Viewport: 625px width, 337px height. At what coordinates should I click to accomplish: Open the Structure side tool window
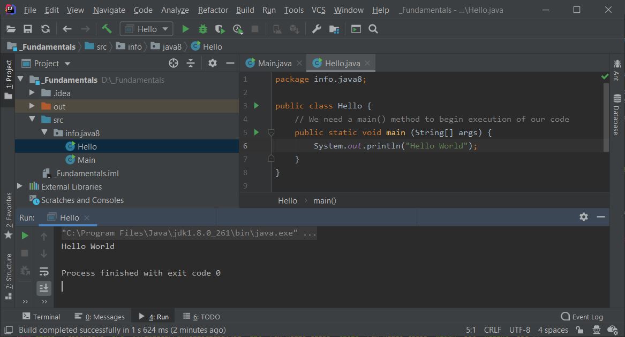pyautogui.click(x=9, y=277)
